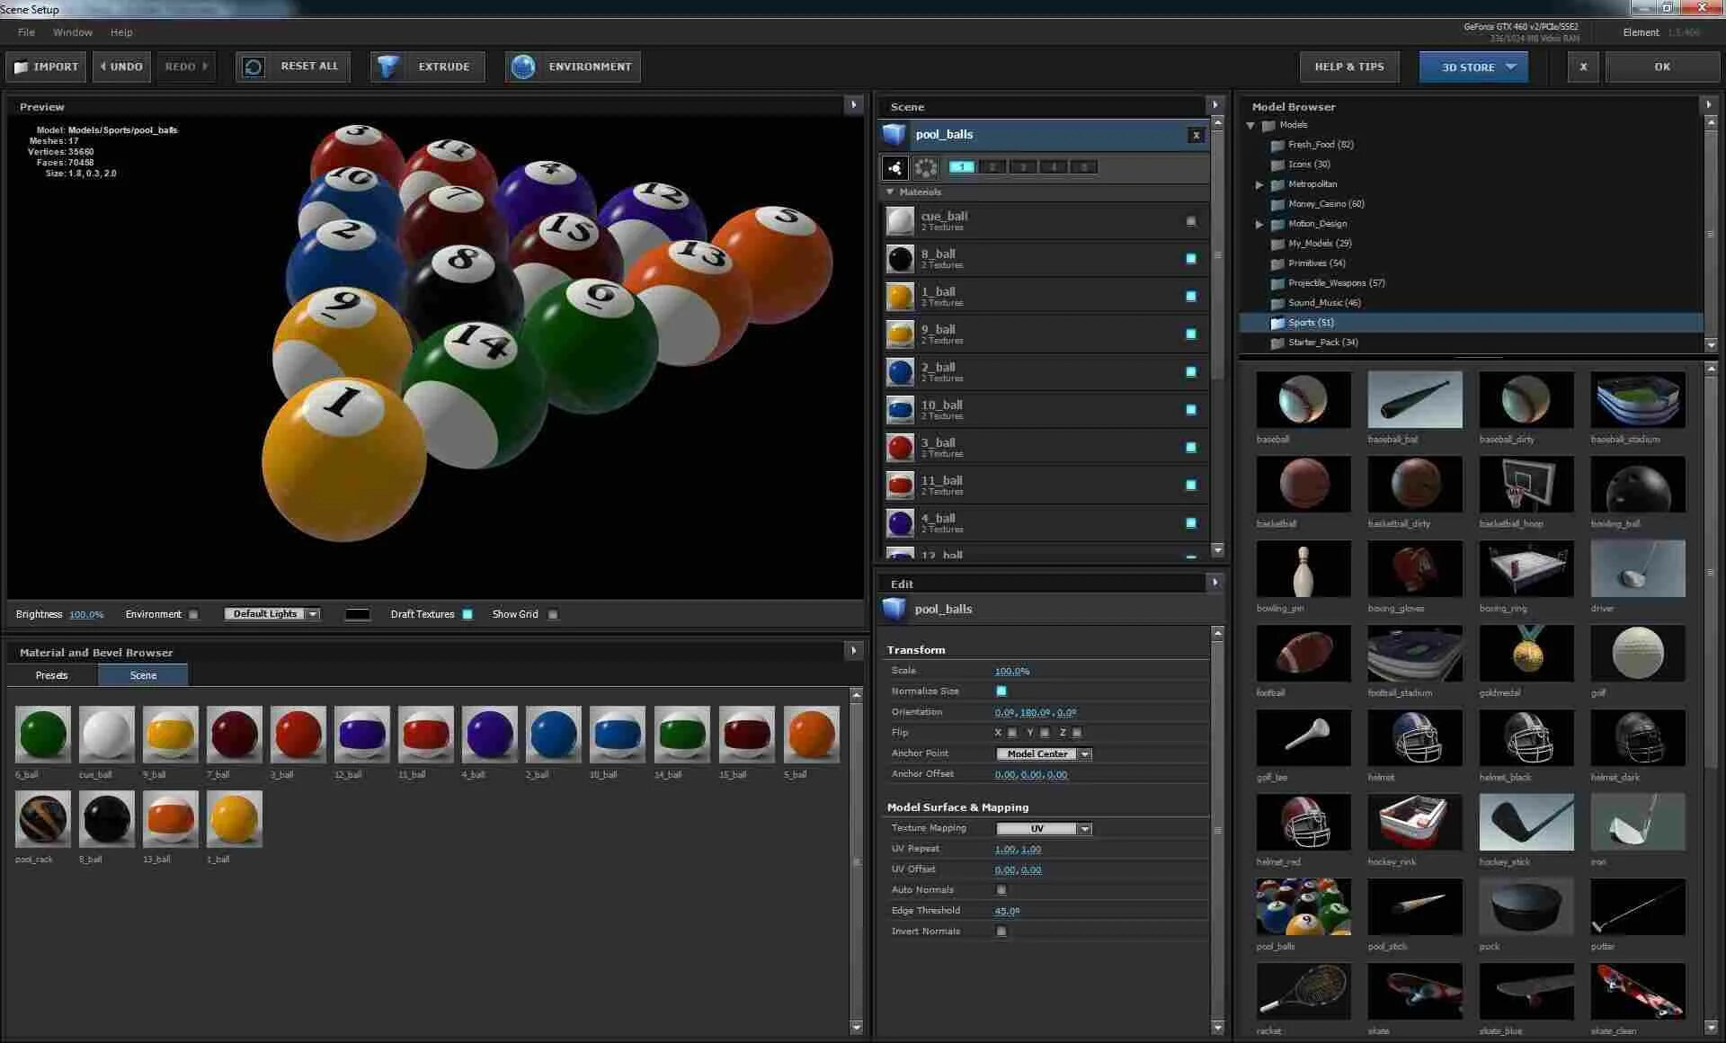Enable the Flip X checkbox

[1012, 733]
